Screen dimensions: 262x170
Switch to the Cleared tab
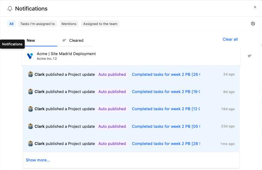click(76, 40)
